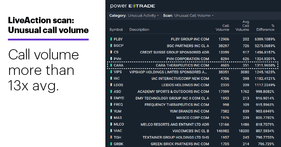Viewport: 281px width, 147px height.
Task: Click the green marker beside FREQ
Action: [111, 104]
